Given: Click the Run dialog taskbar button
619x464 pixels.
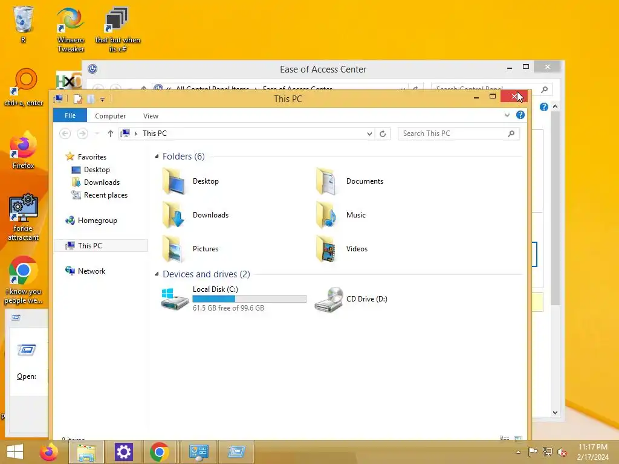Looking at the screenshot, I should point(236,452).
